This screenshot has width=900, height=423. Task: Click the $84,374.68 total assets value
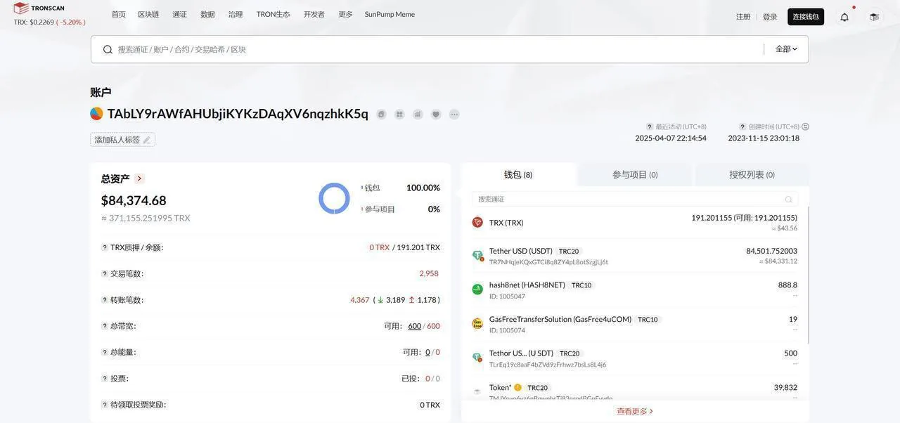click(x=134, y=200)
